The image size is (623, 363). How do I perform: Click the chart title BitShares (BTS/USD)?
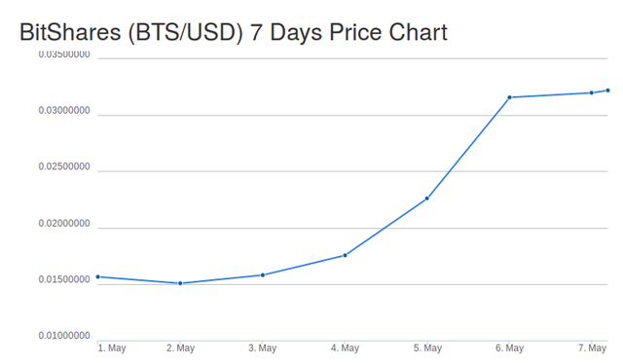click(131, 32)
